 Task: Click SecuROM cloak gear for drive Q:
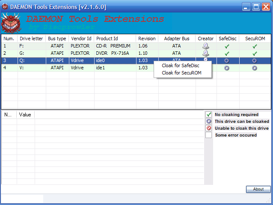click(x=254, y=61)
